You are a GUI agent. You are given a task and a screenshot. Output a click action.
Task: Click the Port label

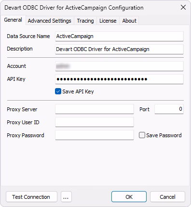144,109
